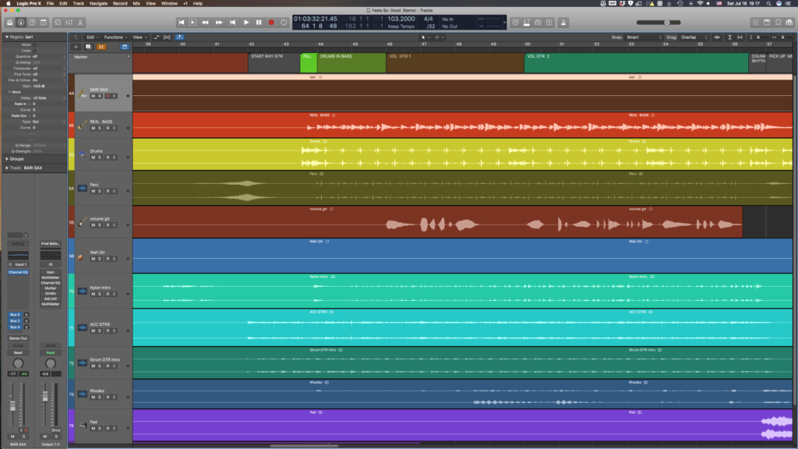Image resolution: width=798 pixels, height=449 pixels.
Task: Click the Bus 5 send button
Action: point(15,314)
